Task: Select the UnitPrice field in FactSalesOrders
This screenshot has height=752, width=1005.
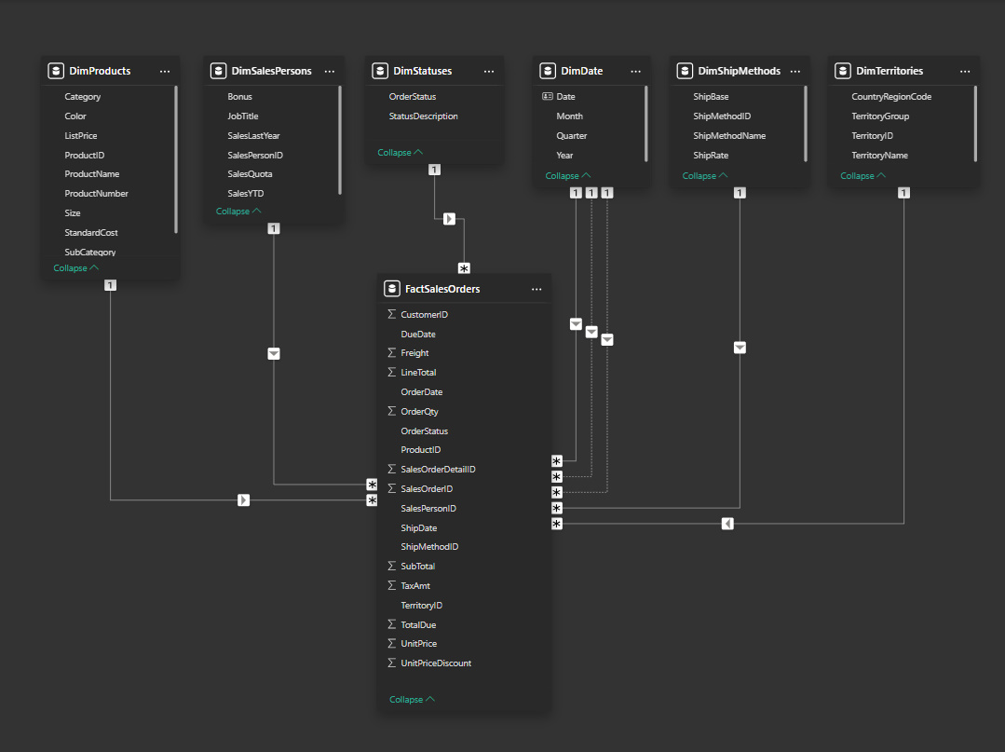Action: pyautogui.click(x=419, y=643)
